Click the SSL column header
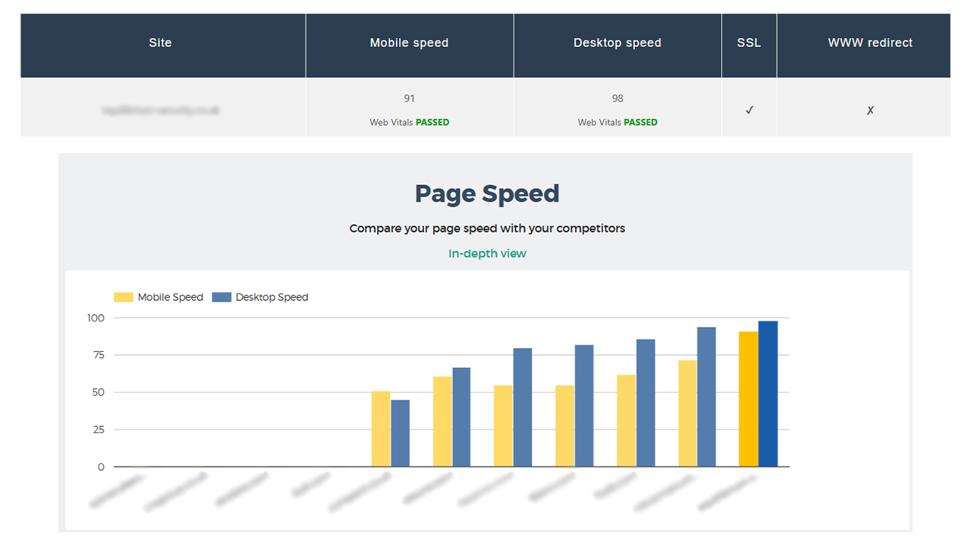 click(749, 43)
